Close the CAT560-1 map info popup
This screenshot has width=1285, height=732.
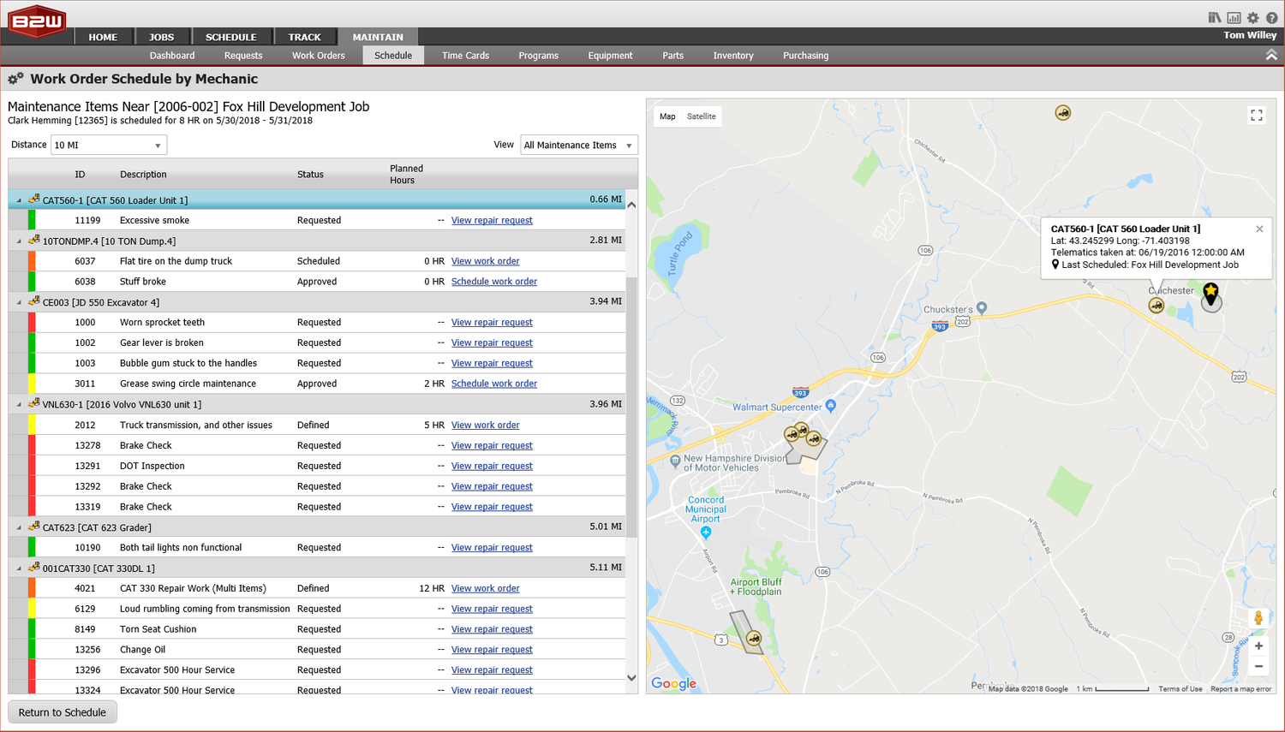[1258, 229]
